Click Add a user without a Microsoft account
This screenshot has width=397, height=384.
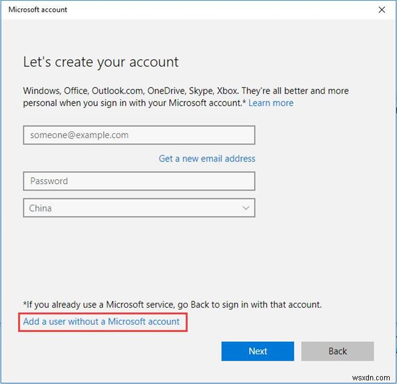pyautogui.click(x=101, y=321)
